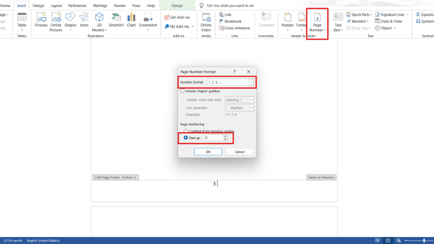434x244 pixels.
Task: Open the References tab
Action: (x=77, y=5)
